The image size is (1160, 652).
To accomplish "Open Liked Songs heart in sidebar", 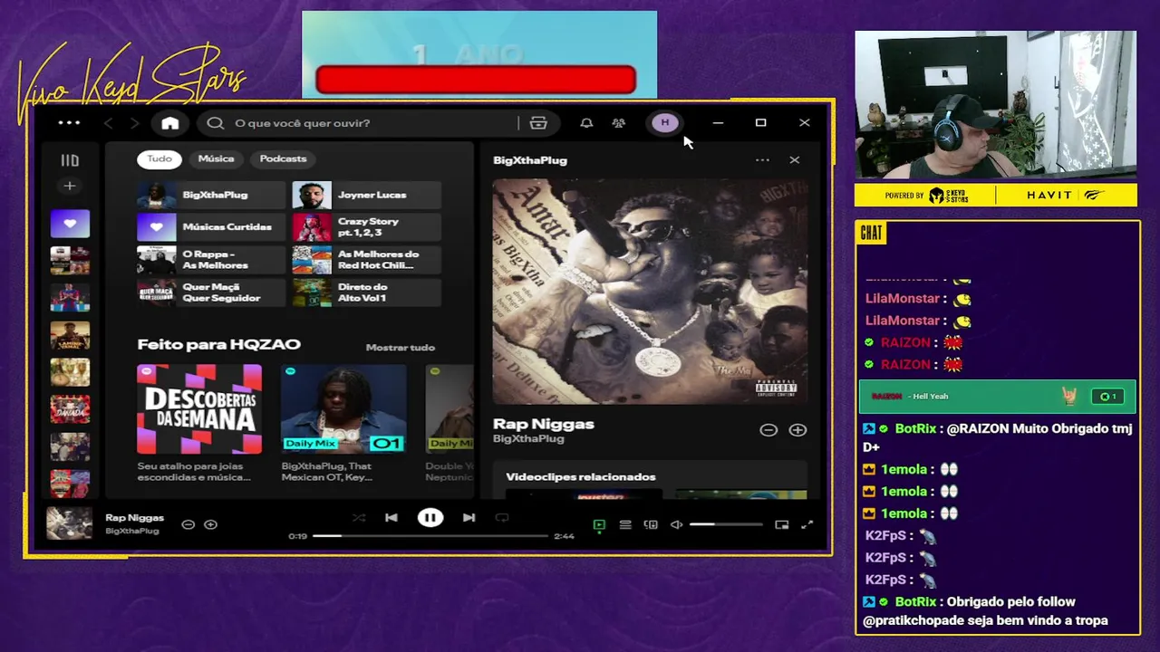I will click(70, 224).
